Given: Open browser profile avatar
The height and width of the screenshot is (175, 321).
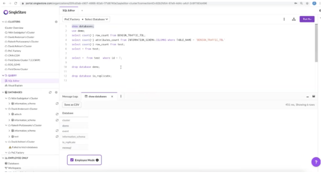Looking at the screenshot, I should [314, 3].
